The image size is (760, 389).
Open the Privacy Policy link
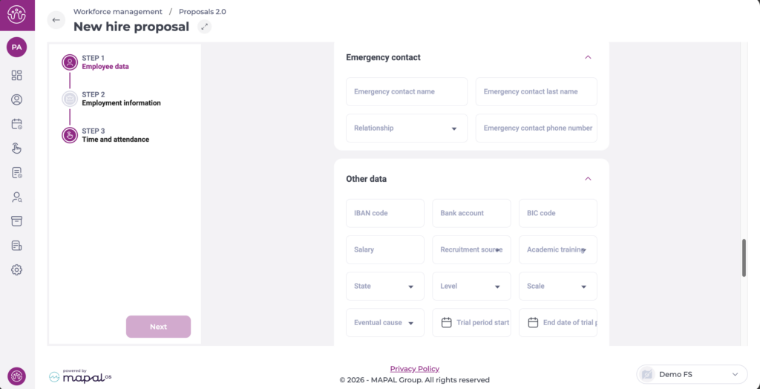pos(414,369)
